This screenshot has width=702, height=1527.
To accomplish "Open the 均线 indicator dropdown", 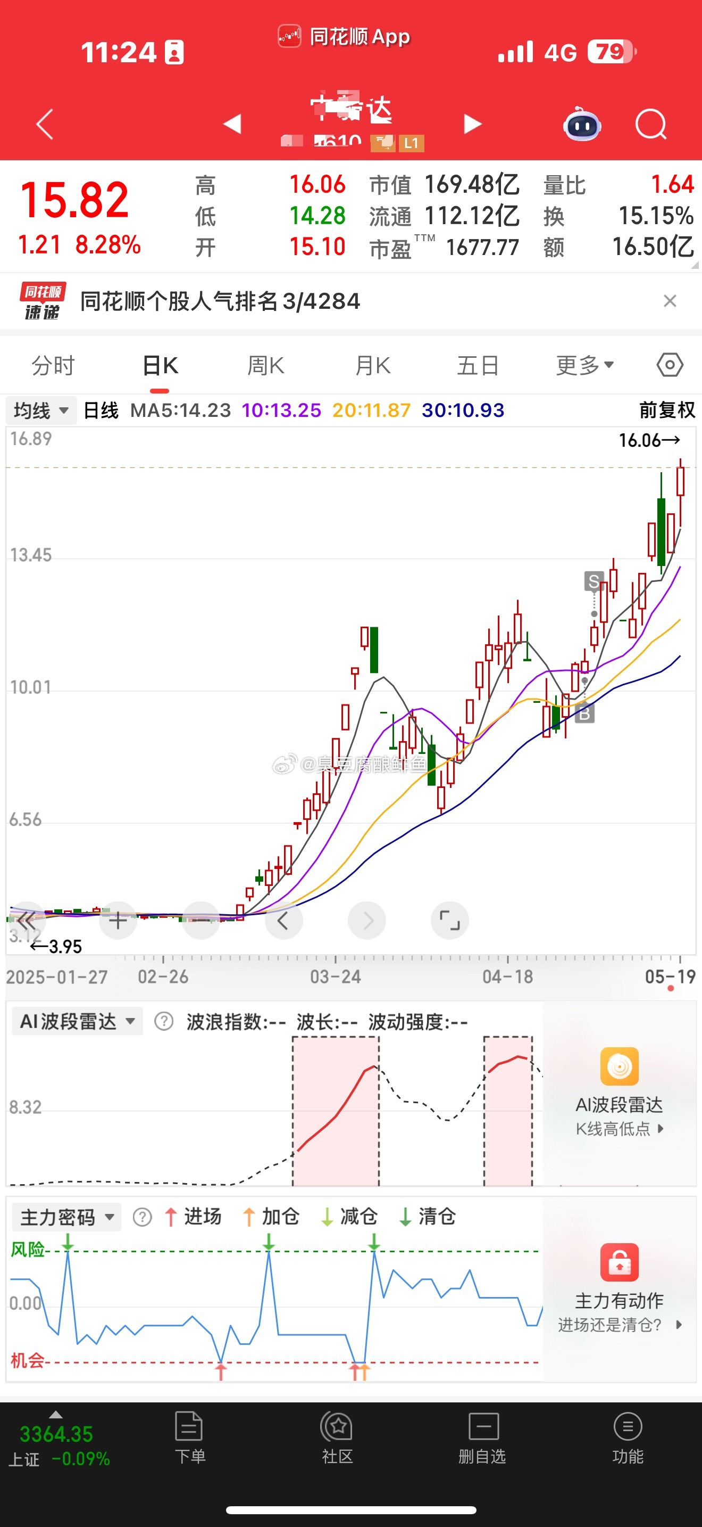I will click(x=41, y=410).
